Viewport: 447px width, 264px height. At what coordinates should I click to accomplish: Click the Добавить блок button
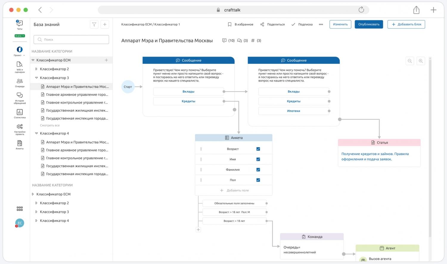click(x=406, y=24)
